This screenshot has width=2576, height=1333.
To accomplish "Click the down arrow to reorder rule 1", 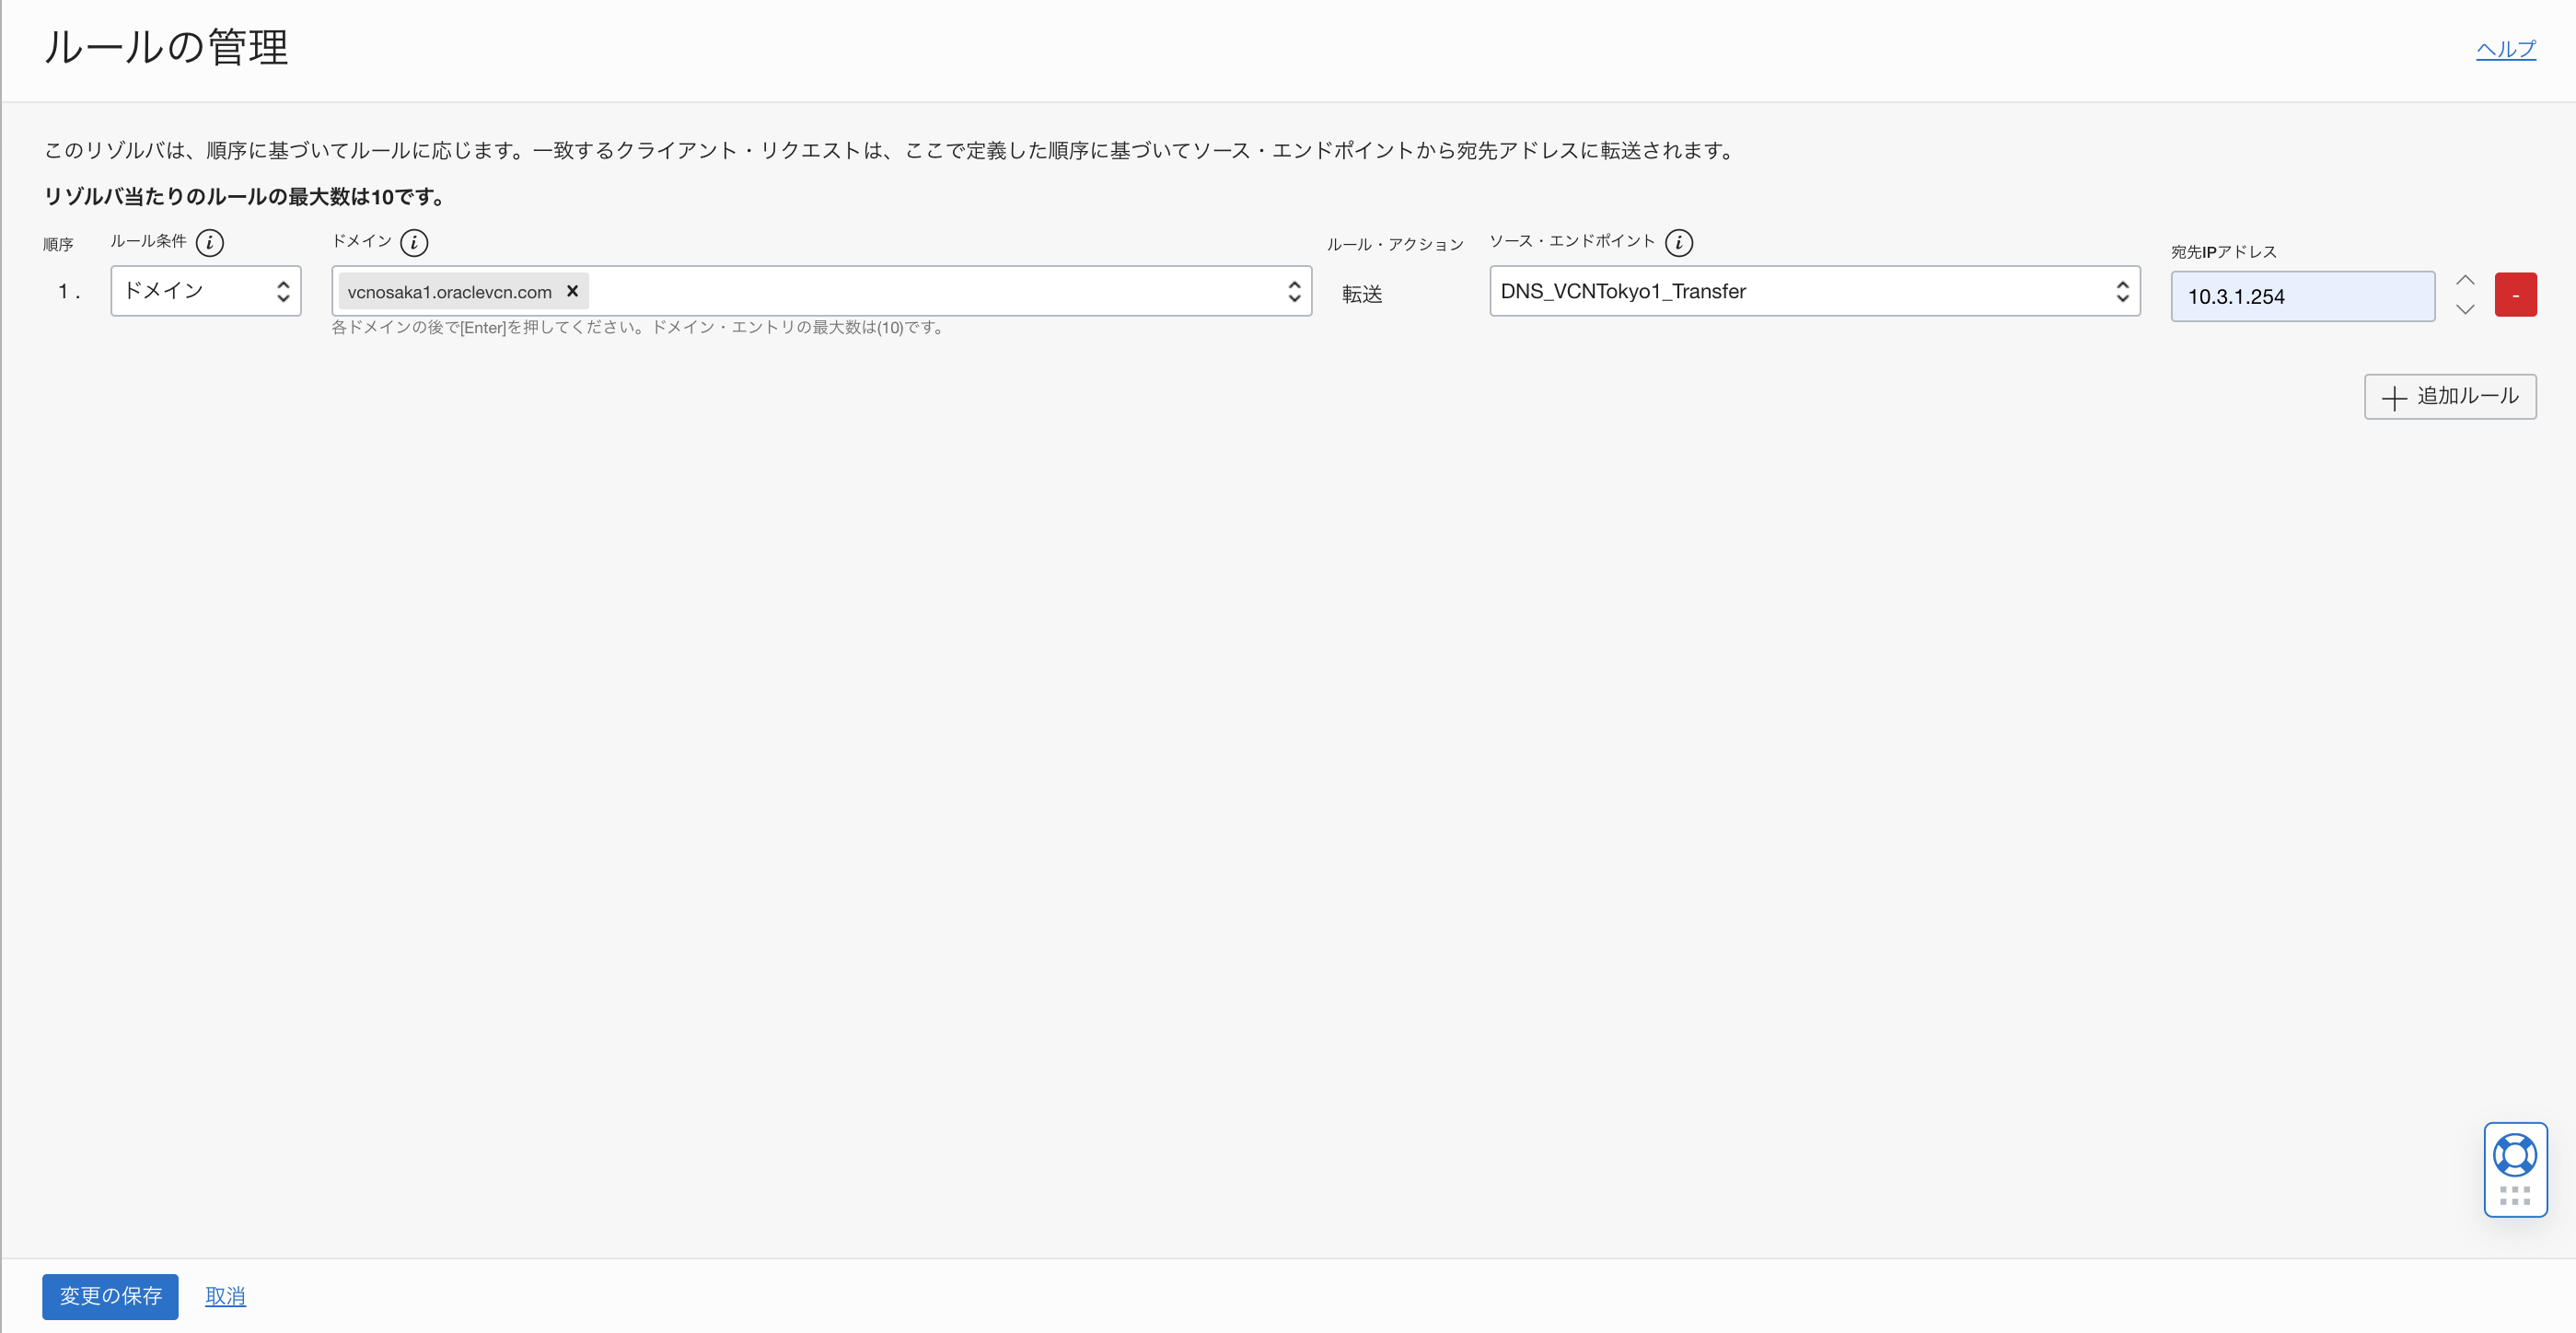I will point(2465,310).
